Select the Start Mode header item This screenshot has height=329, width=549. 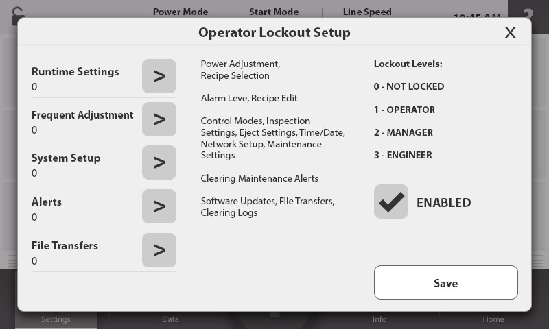(x=274, y=12)
